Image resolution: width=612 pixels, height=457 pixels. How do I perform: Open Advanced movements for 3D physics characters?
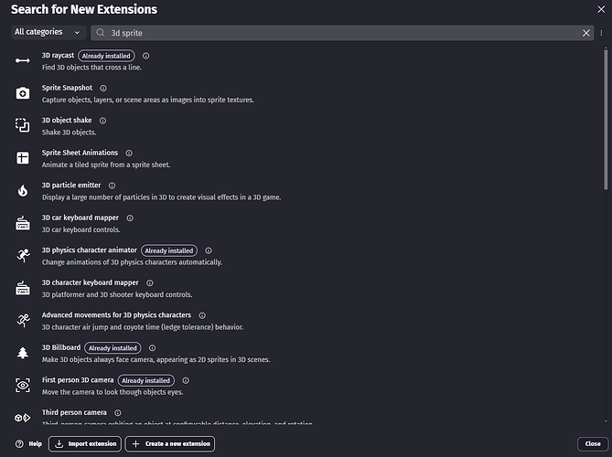(116, 315)
